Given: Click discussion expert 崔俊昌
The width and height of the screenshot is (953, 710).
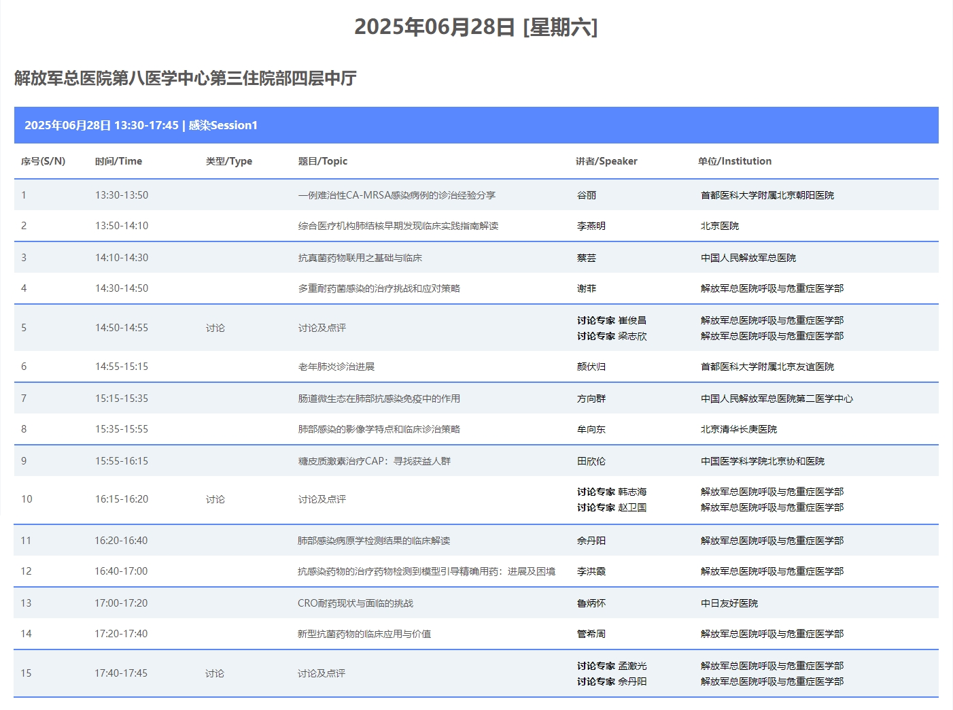Looking at the screenshot, I should tap(632, 320).
